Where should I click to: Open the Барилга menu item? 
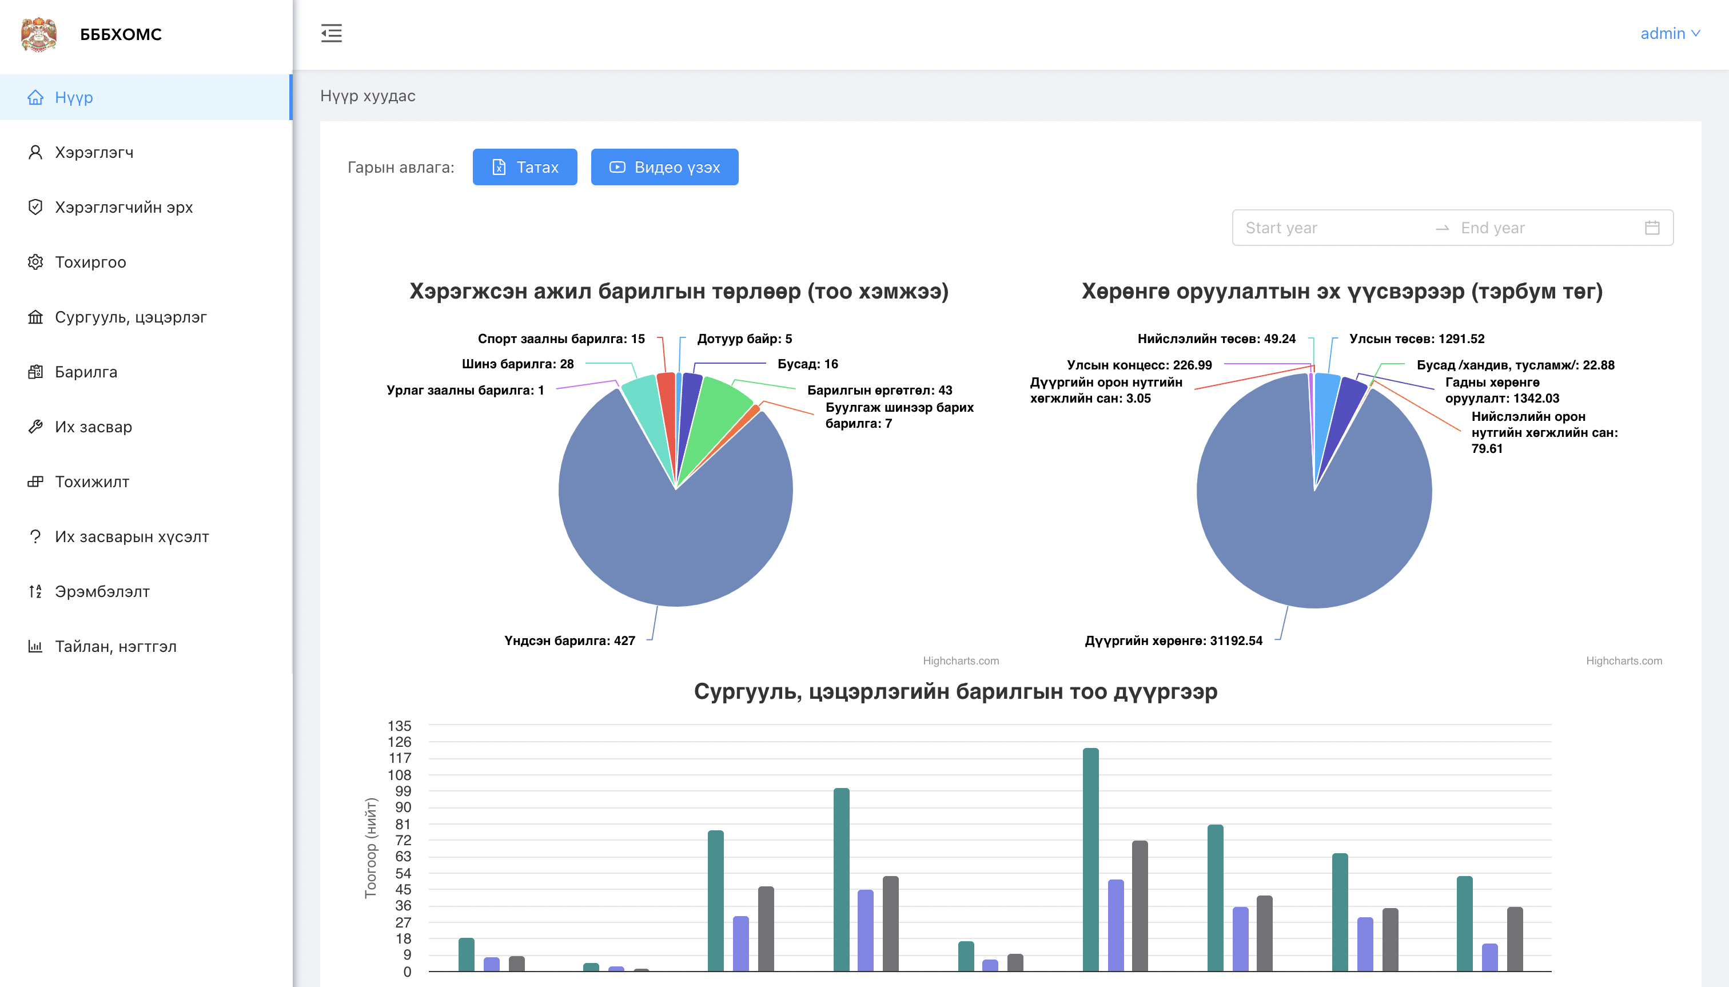pos(86,372)
